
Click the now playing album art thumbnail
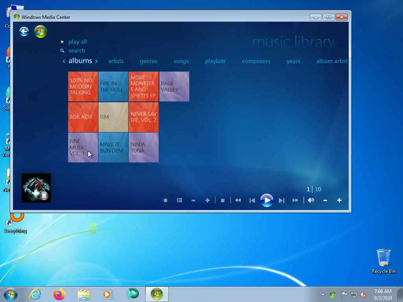36,188
